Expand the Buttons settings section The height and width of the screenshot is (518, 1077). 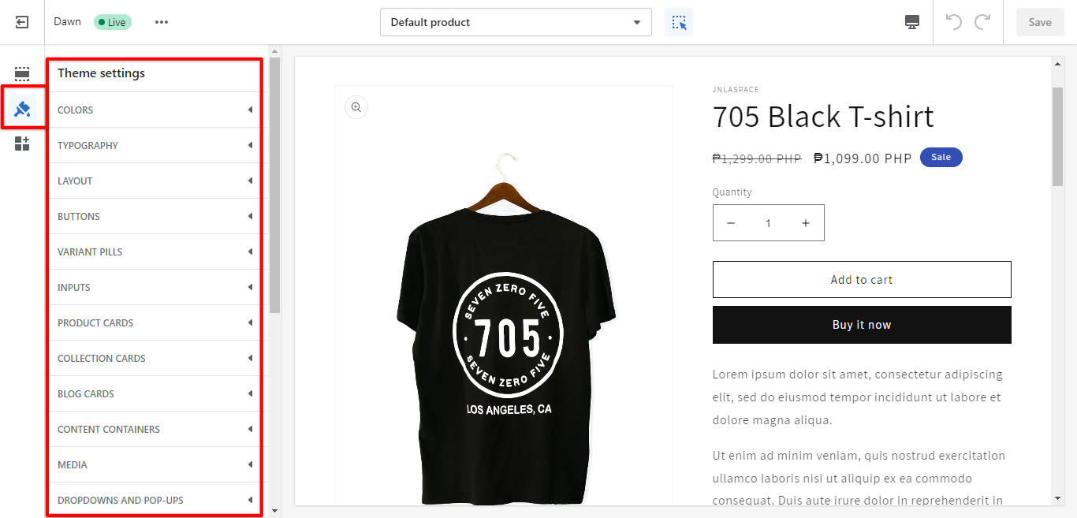[155, 216]
